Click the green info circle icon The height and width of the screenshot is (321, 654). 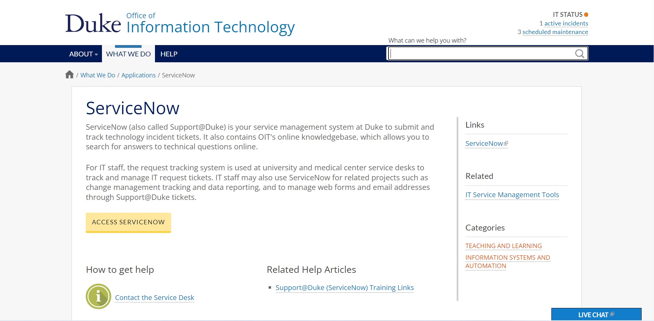98,296
